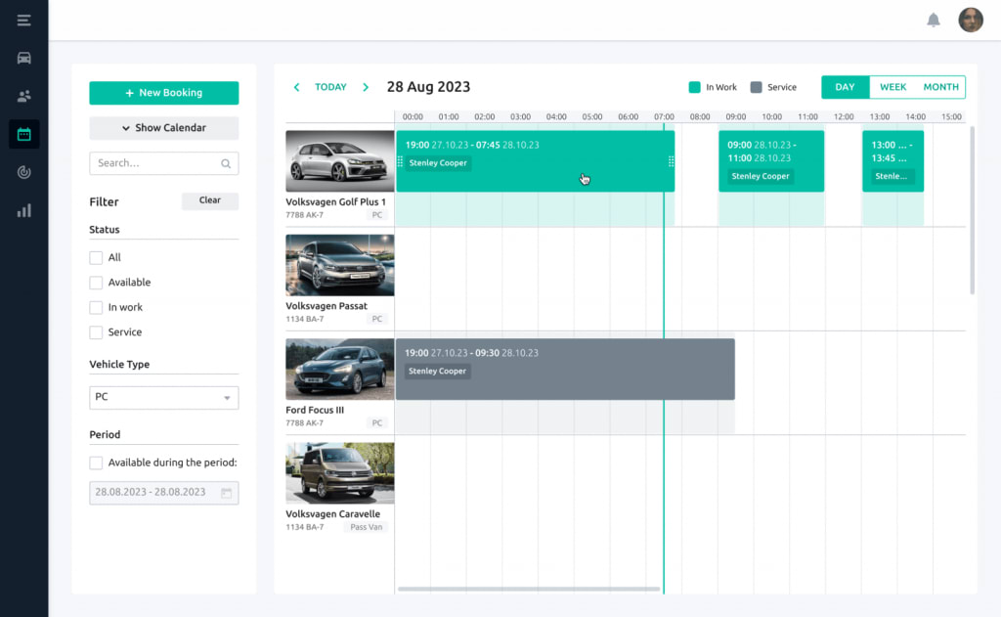The image size is (1001, 617).
Task: Click the 12:00 time header
Action: (844, 117)
